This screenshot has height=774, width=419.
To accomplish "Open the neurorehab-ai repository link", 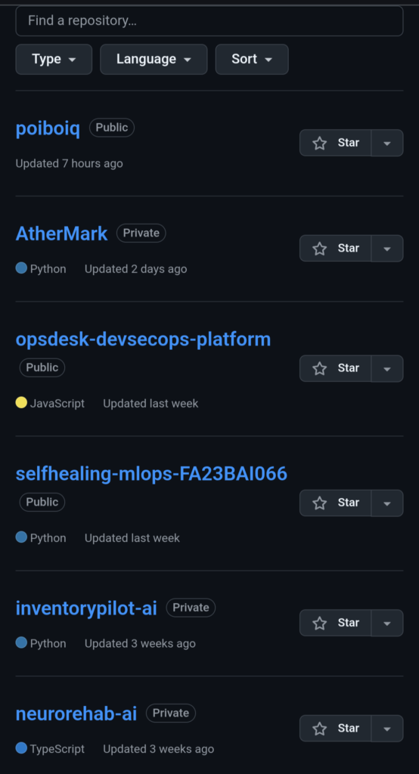I will click(x=76, y=714).
